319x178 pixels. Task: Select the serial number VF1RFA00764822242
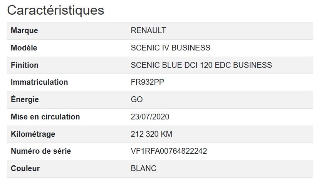pos(169,151)
